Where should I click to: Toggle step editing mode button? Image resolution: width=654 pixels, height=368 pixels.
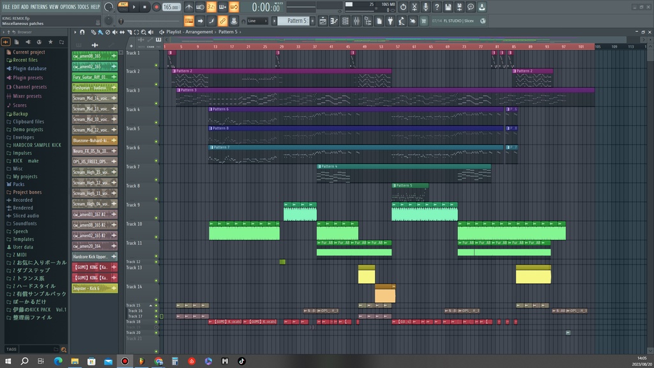point(211,21)
